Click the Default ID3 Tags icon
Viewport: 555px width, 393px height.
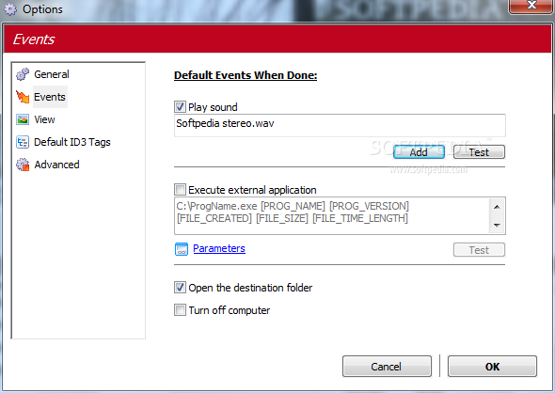(23, 142)
